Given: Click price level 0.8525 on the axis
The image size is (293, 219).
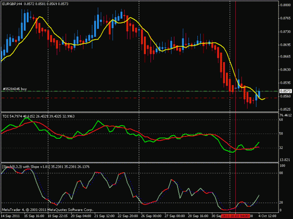Looking at the screenshot, I should pos(285,109).
